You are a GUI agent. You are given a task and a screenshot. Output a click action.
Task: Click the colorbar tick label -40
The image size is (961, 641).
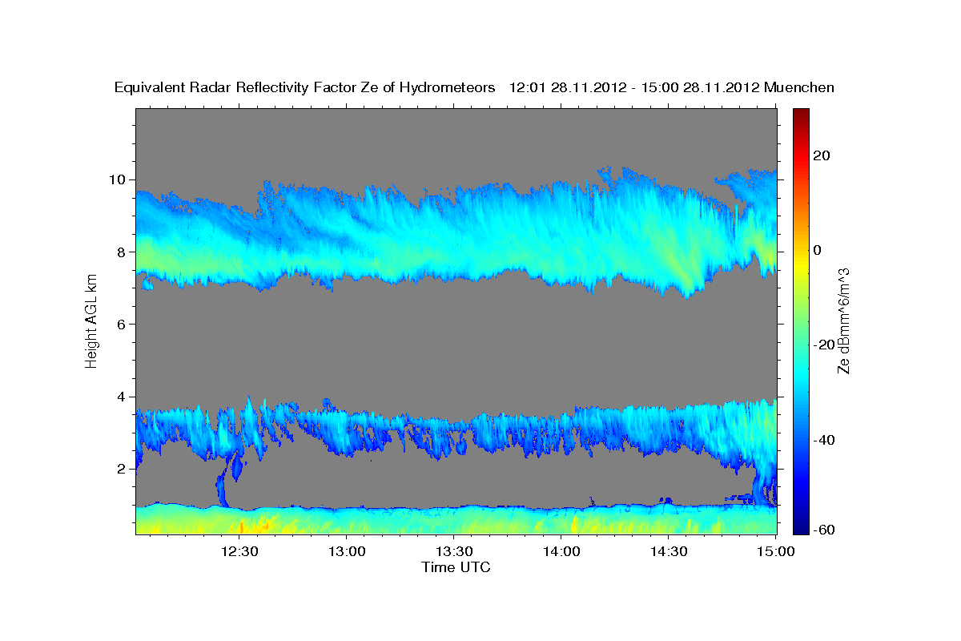click(824, 440)
